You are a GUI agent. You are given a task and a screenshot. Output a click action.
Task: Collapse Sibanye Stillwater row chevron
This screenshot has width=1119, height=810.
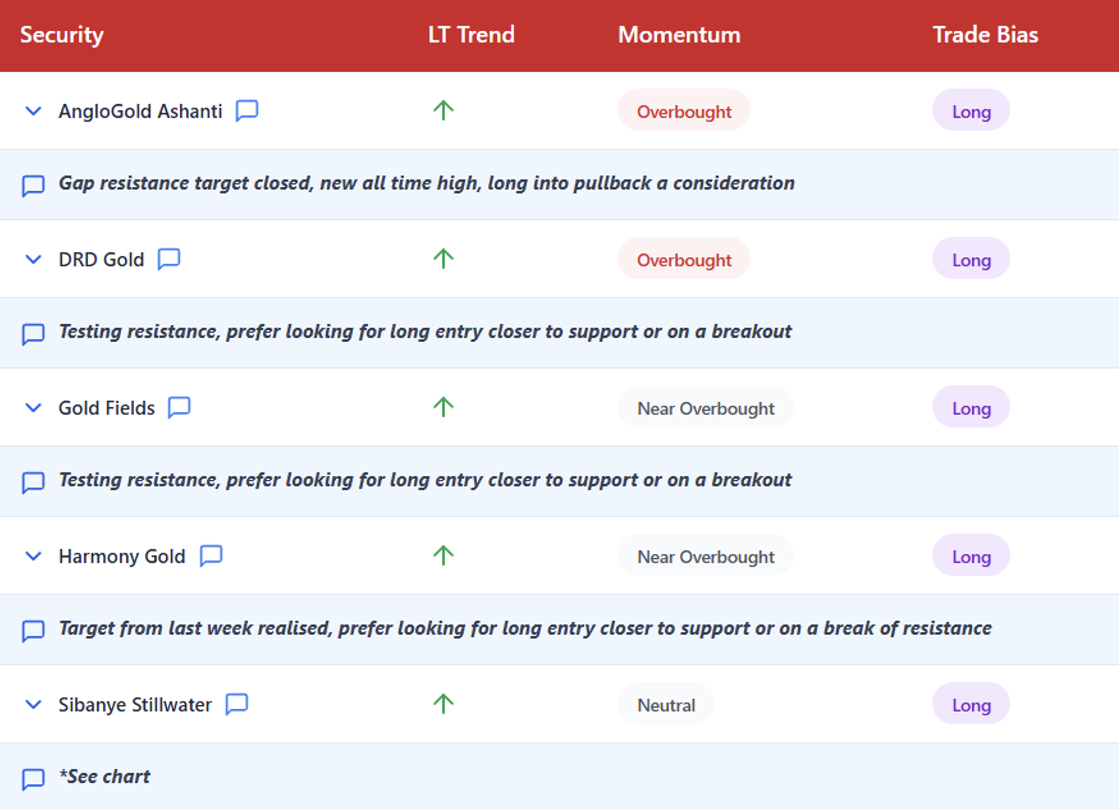click(x=34, y=704)
